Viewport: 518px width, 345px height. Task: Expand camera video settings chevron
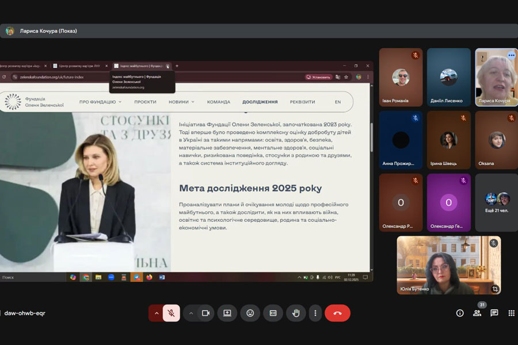tap(191, 313)
